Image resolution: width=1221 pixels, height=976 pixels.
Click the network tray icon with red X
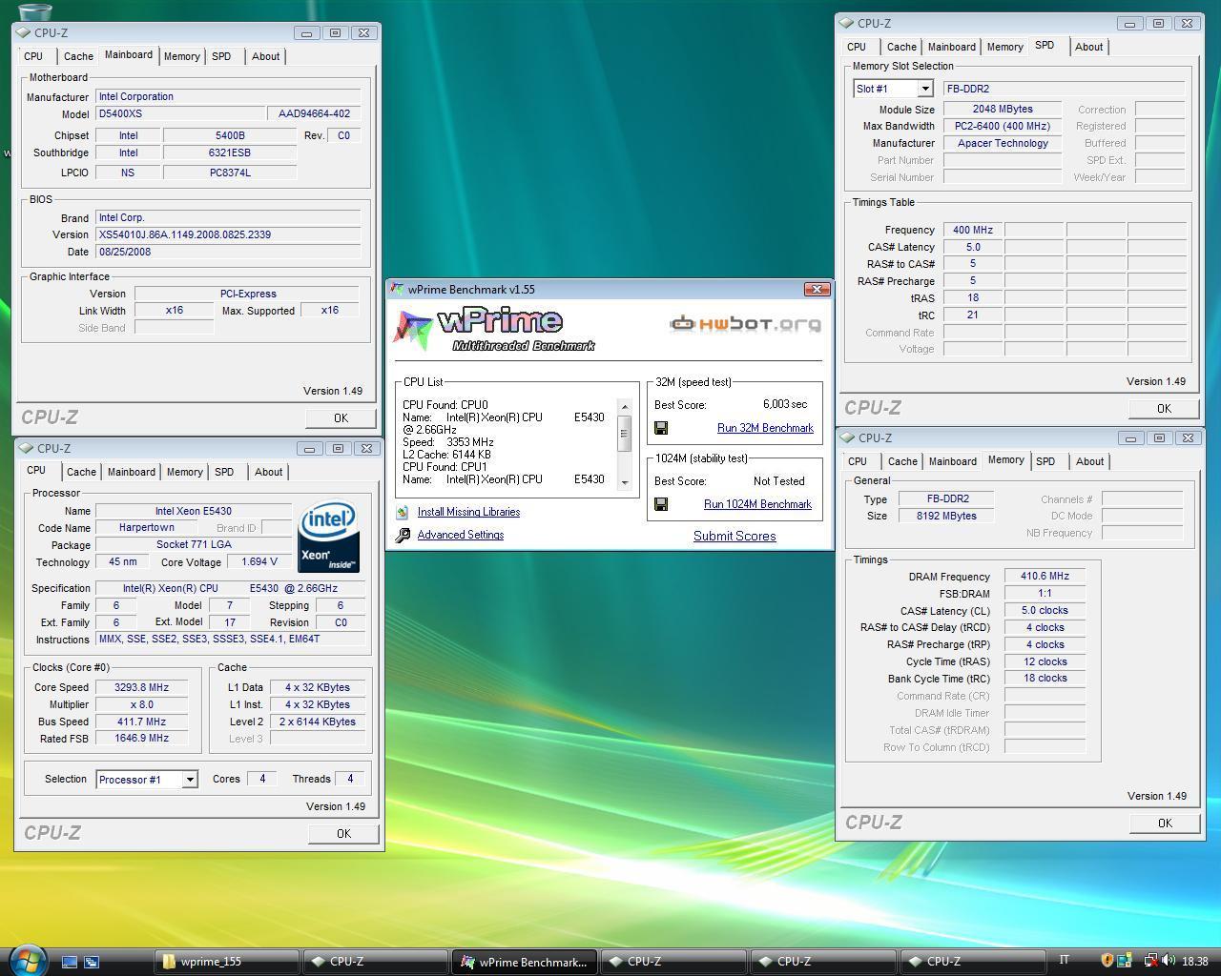click(x=1151, y=961)
